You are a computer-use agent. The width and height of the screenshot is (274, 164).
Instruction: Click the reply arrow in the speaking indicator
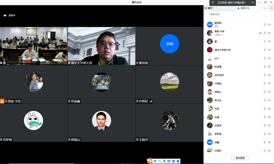pyautogui.click(x=253, y=3)
